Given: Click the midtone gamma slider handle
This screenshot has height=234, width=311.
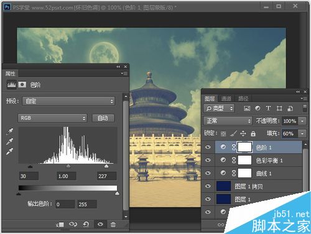Looking at the screenshot, I should tap(68, 166).
